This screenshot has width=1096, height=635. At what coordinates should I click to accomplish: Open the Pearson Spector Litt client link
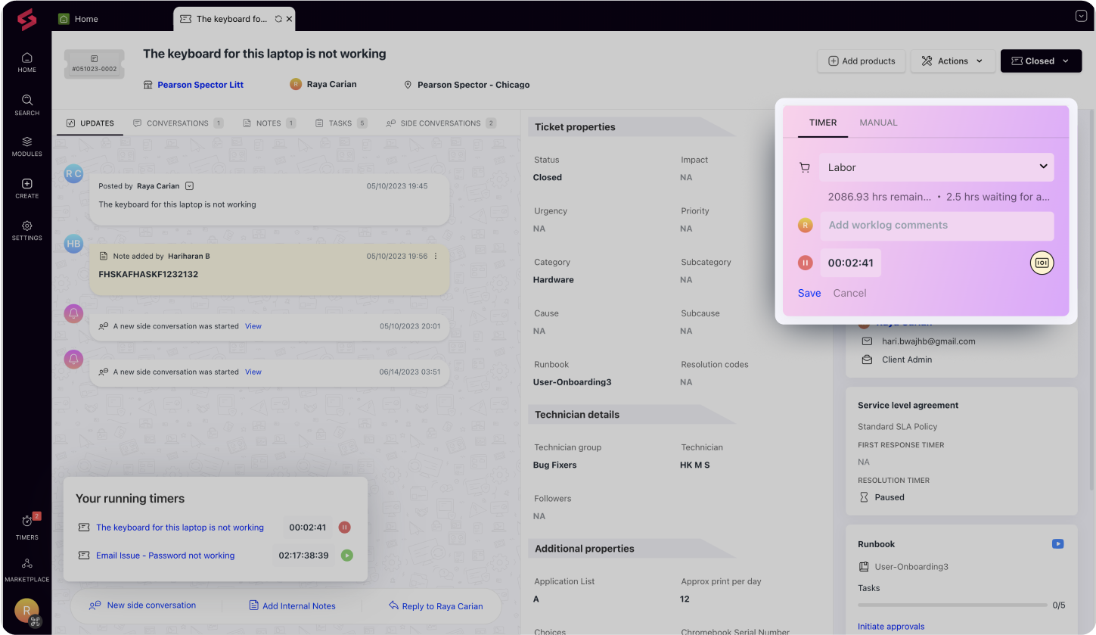click(x=200, y=85)
